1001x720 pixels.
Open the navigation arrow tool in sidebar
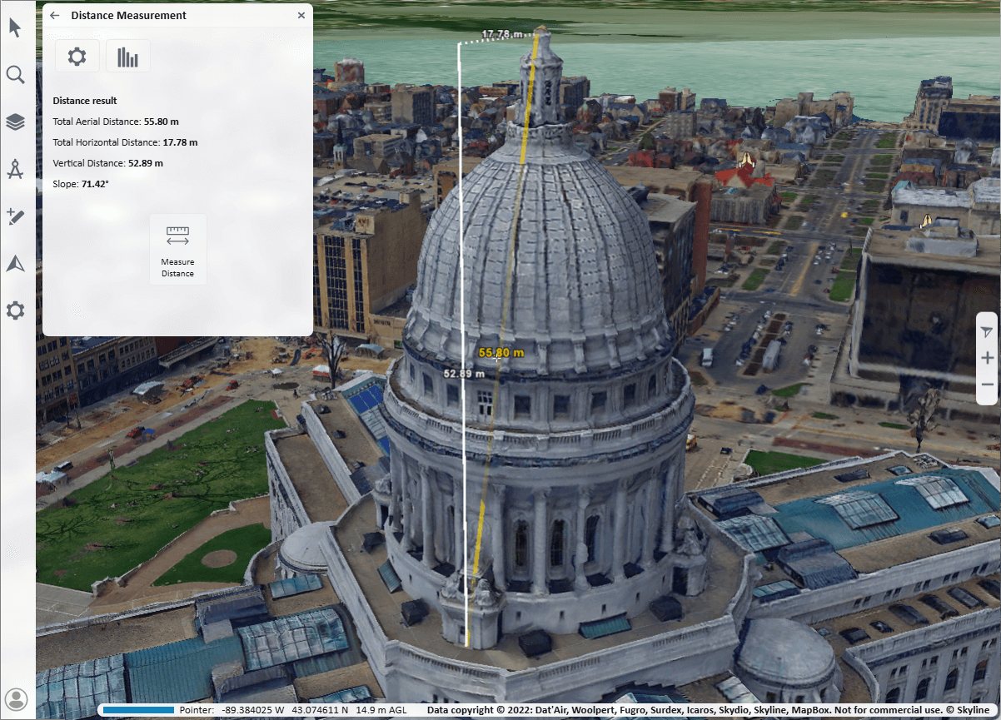15,264
